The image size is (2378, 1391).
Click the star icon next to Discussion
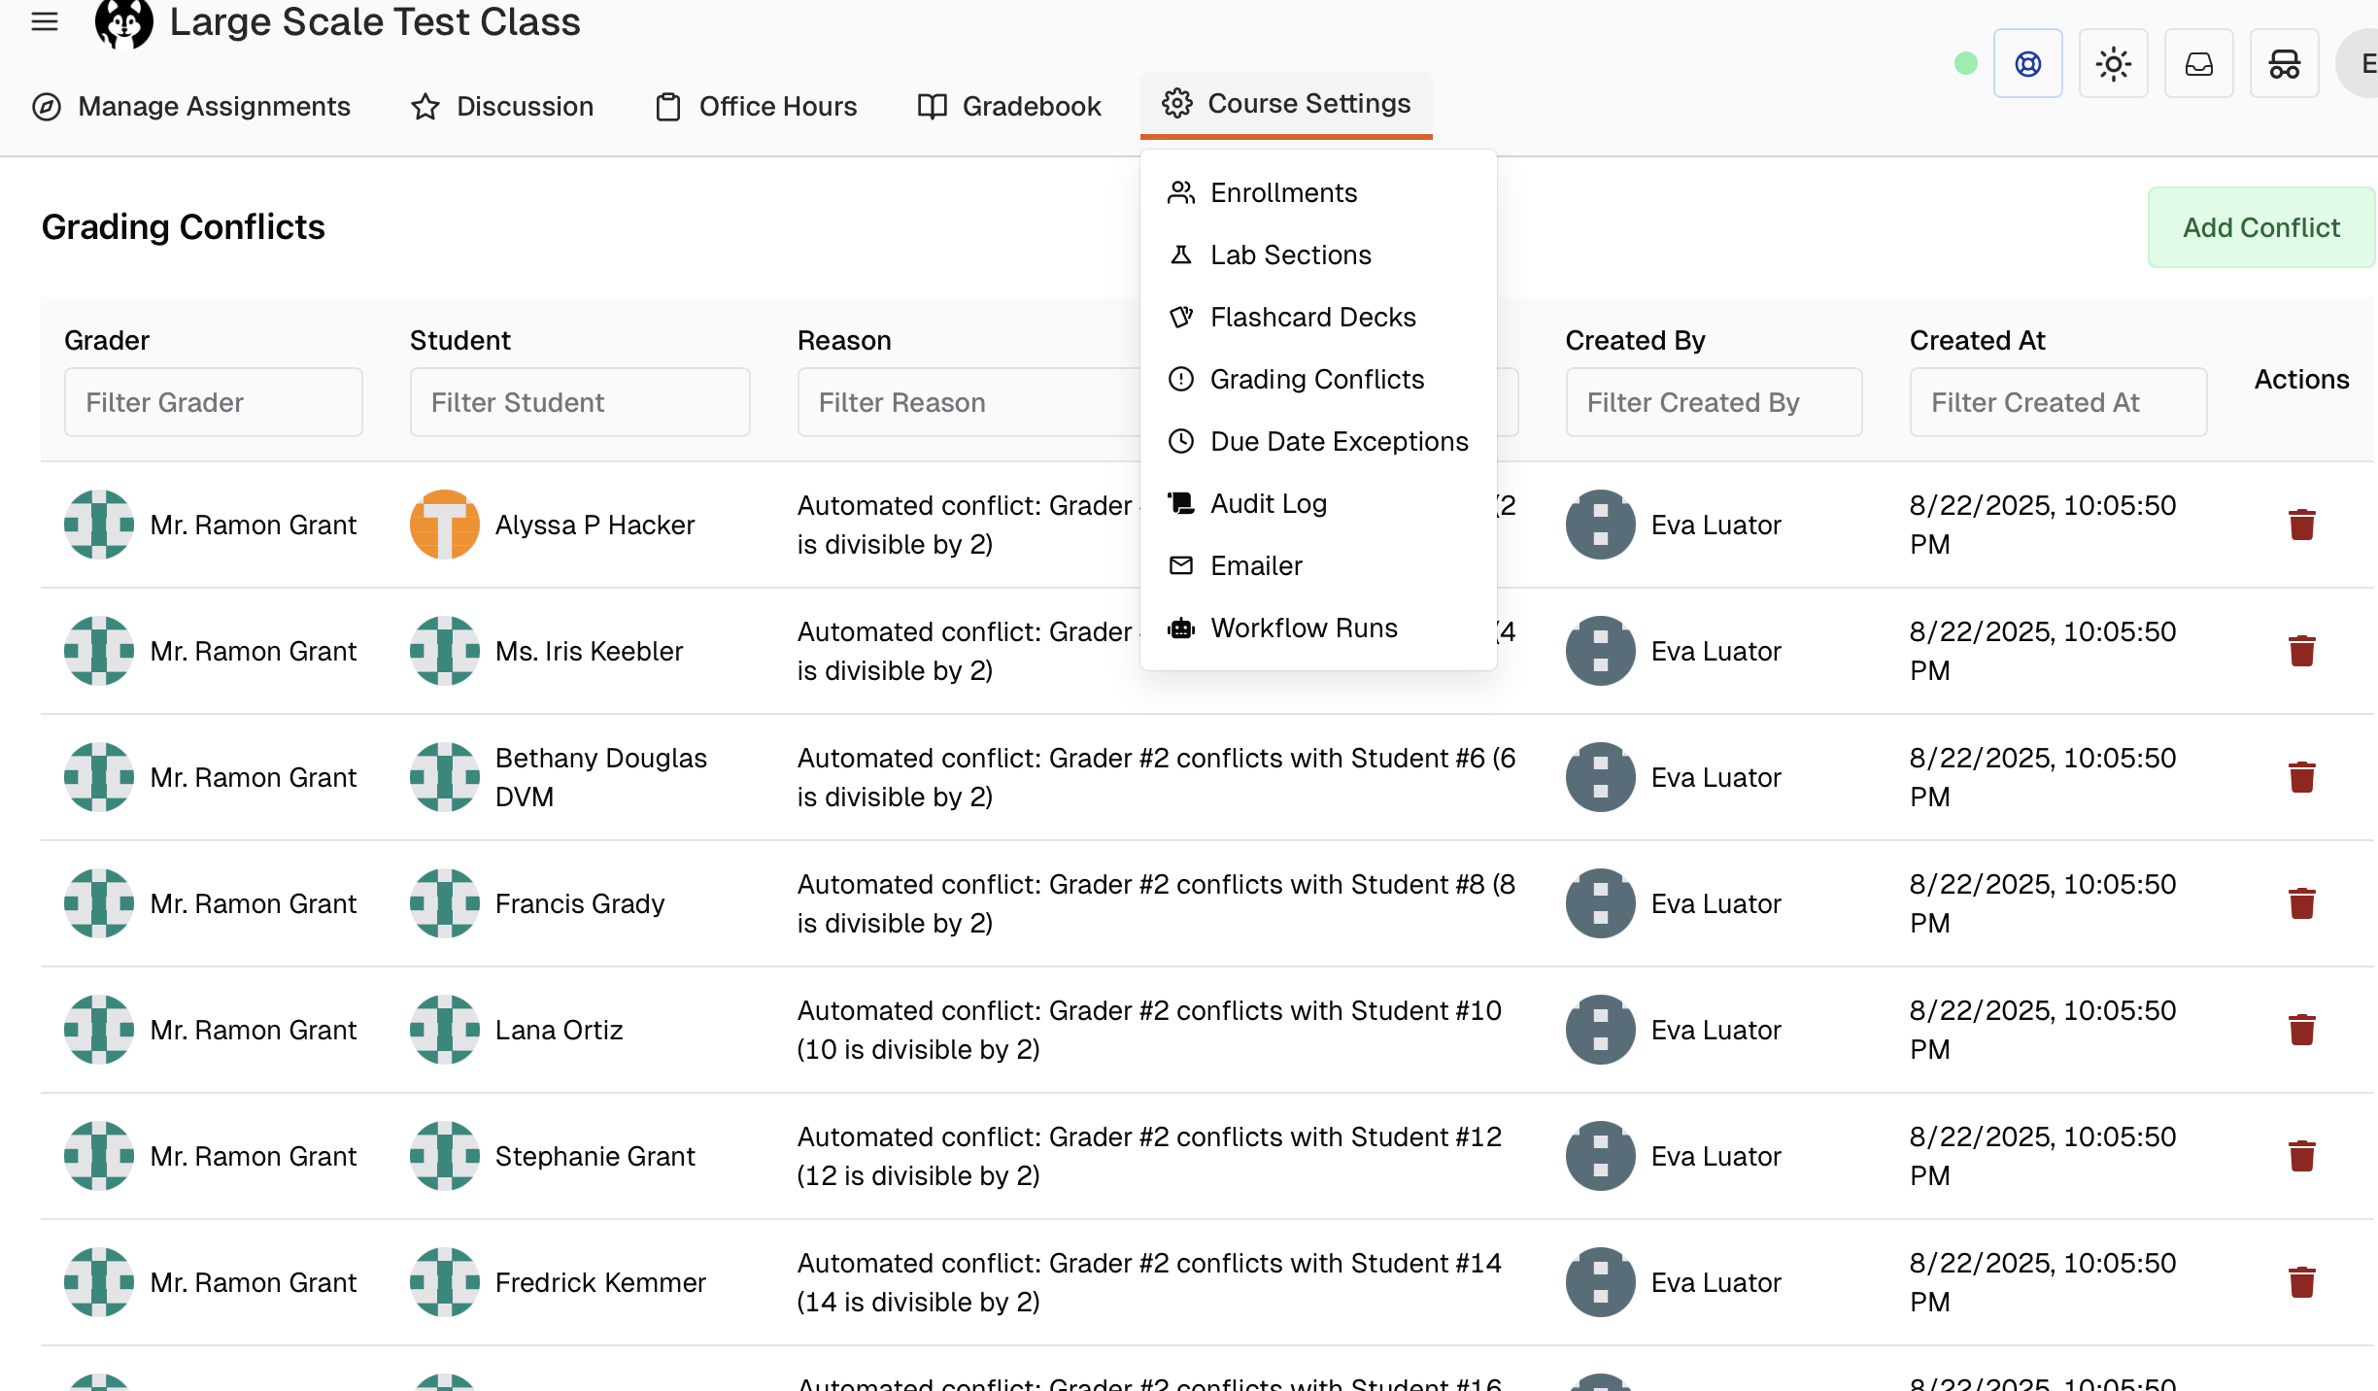point(425,107)
